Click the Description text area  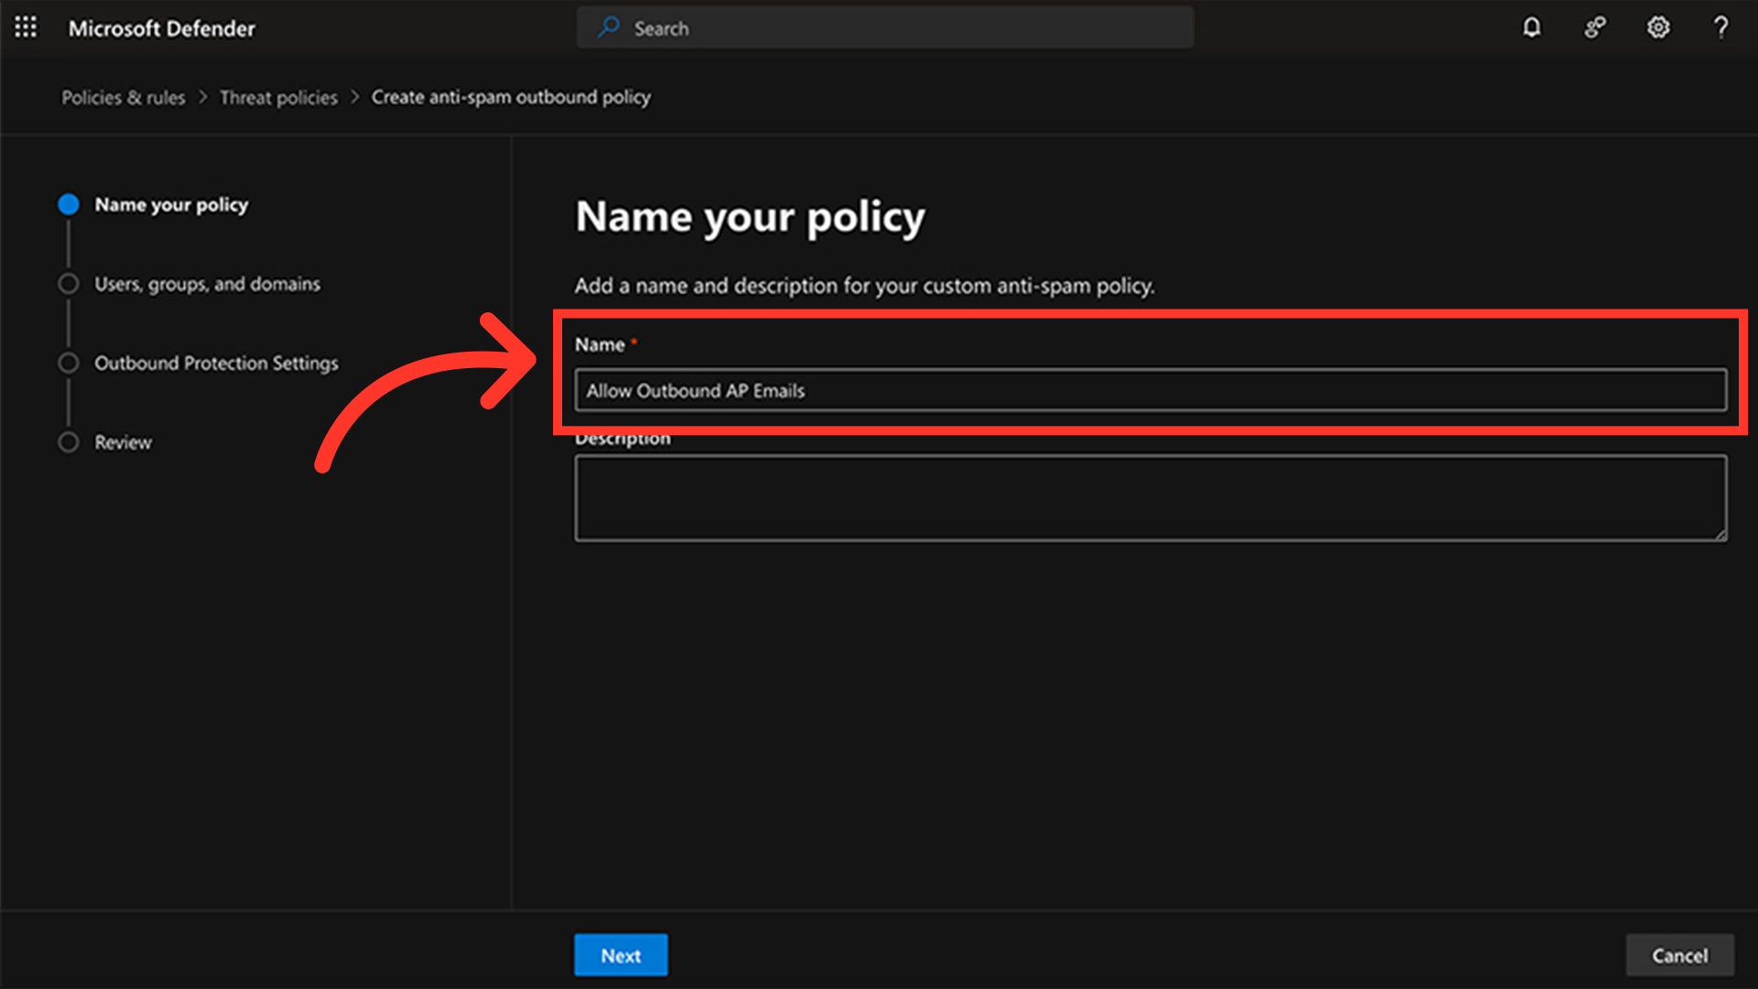[x=1150, y=497]
